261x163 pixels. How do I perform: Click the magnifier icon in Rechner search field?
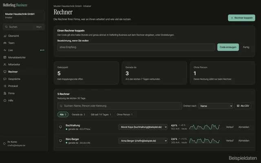point(61,106)
